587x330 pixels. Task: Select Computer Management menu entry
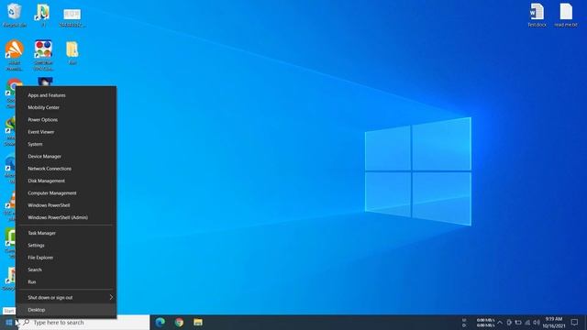pyautogui.click(x=66, y=193)
